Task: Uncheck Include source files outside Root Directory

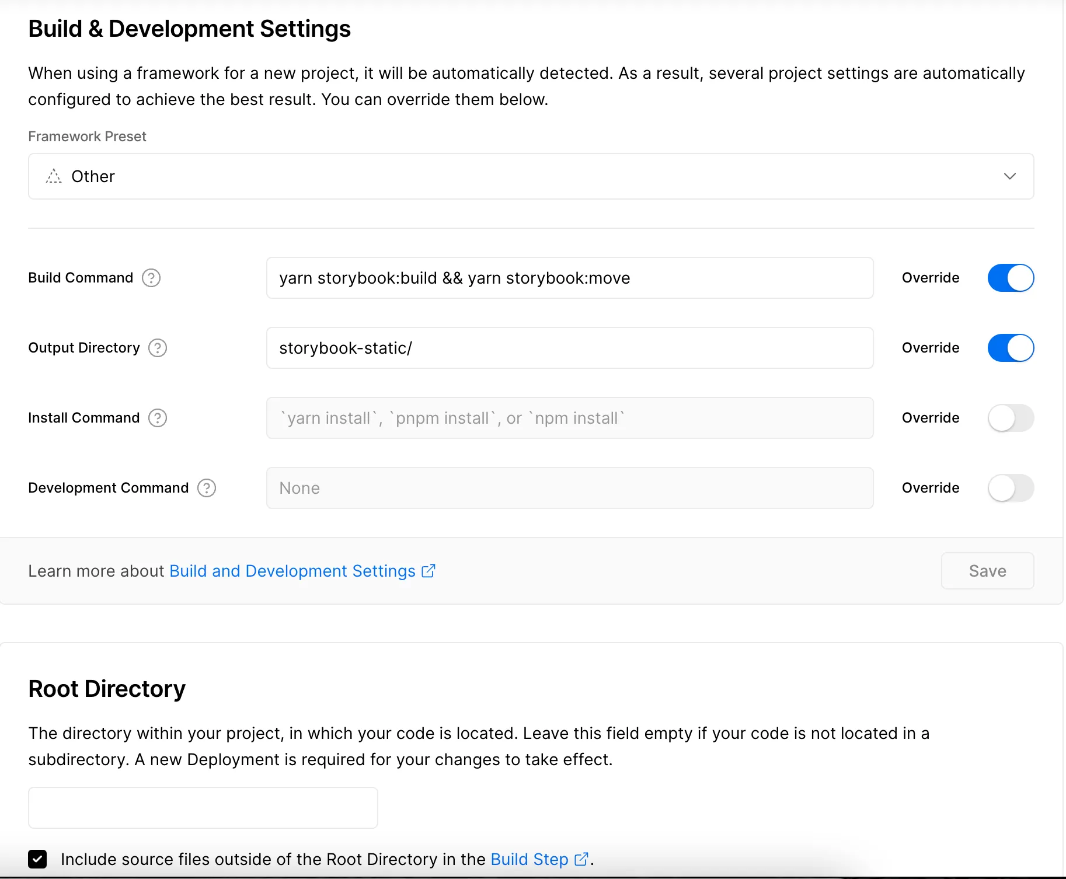Action: (x=37, y=859)
